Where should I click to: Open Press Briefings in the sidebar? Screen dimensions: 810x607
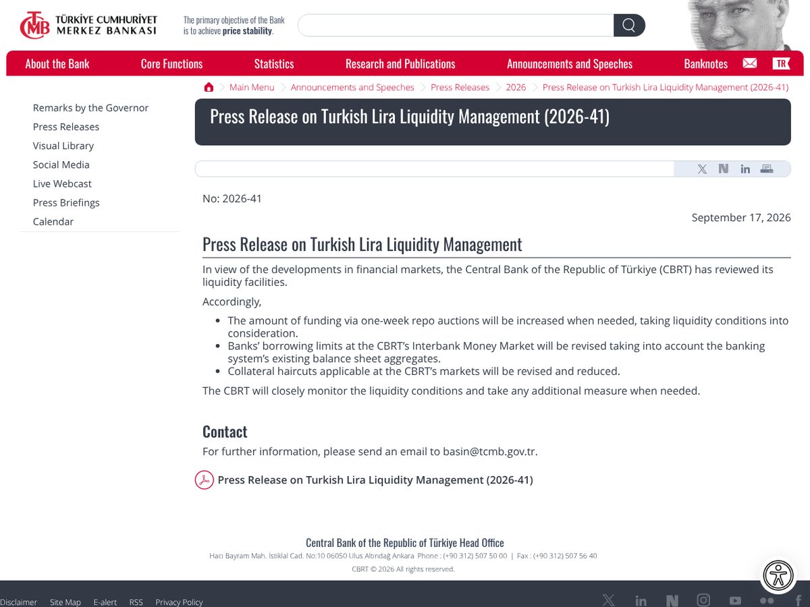click(x=66, y=202)
